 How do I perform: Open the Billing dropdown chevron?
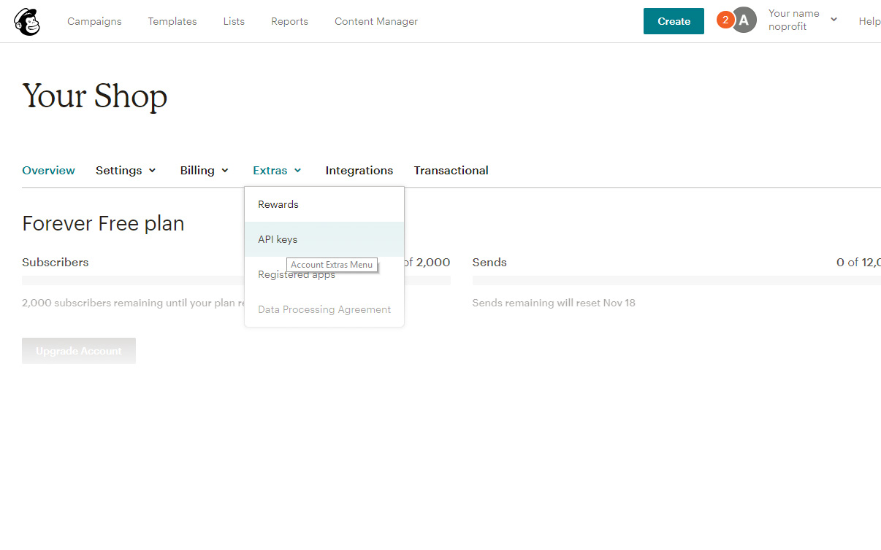pyautogui.click(x=225, y=171)
